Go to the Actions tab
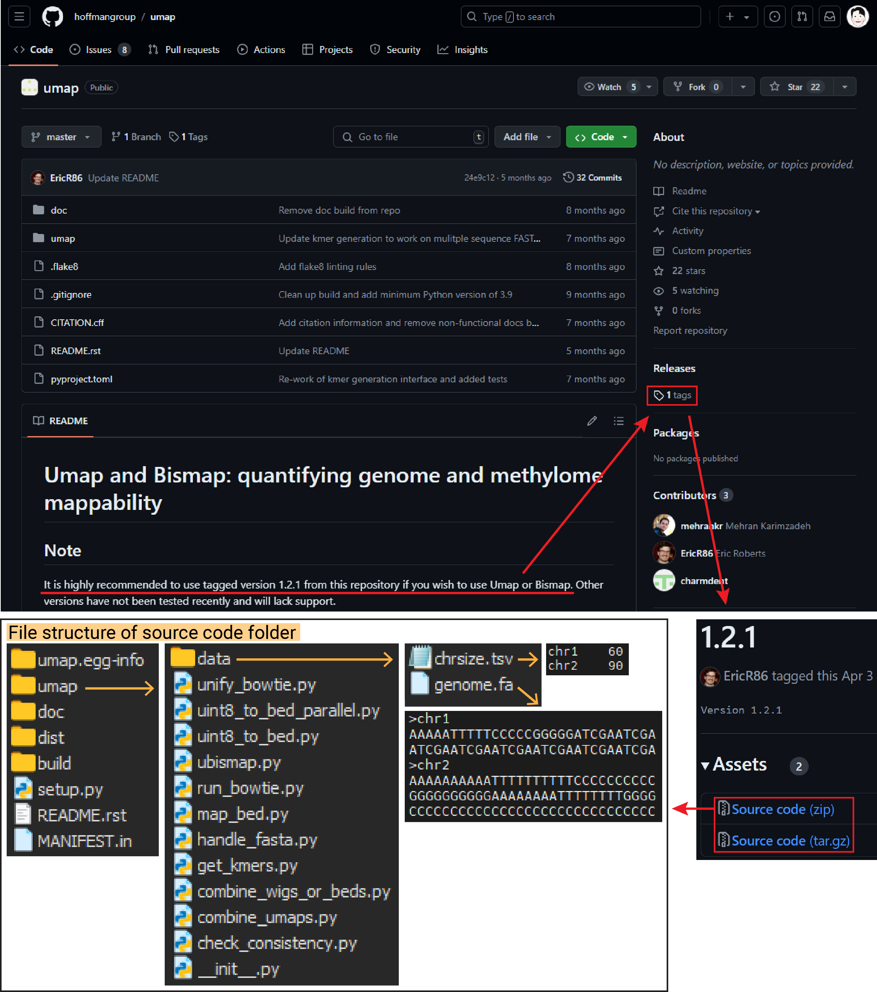Screen dimensions: 877x992 261,49
